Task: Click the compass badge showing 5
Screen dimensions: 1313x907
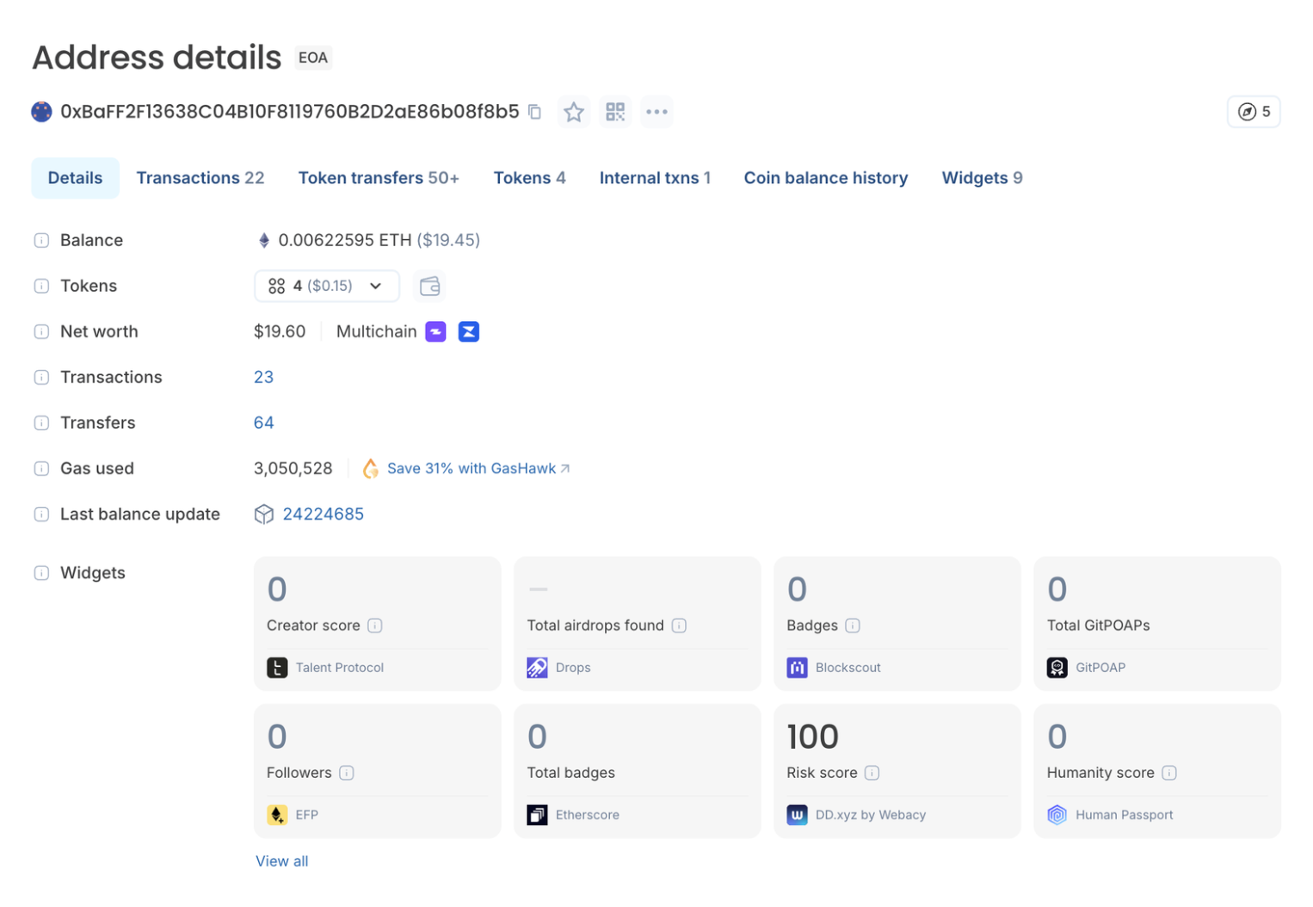Action: pyautogui.click(x=1254, y=112)
